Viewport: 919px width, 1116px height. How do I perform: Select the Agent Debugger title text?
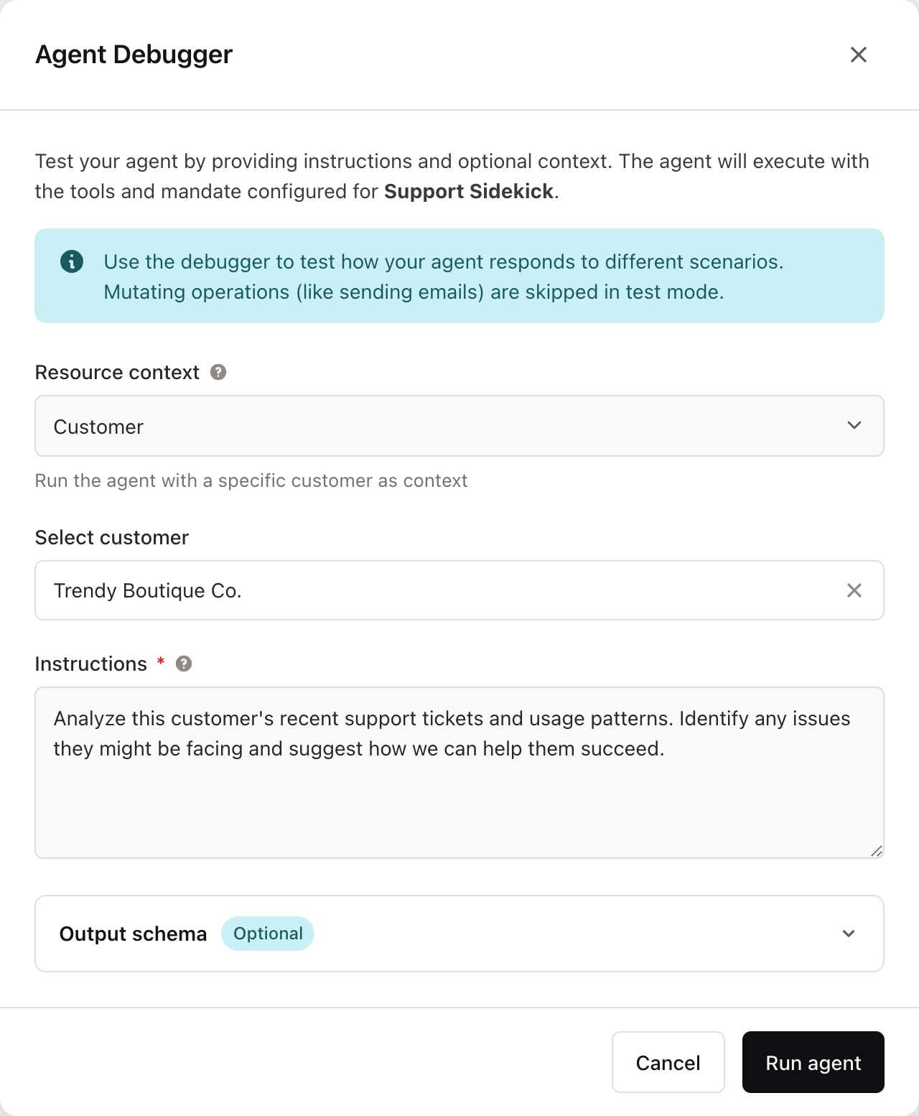(x=134, y=54)
